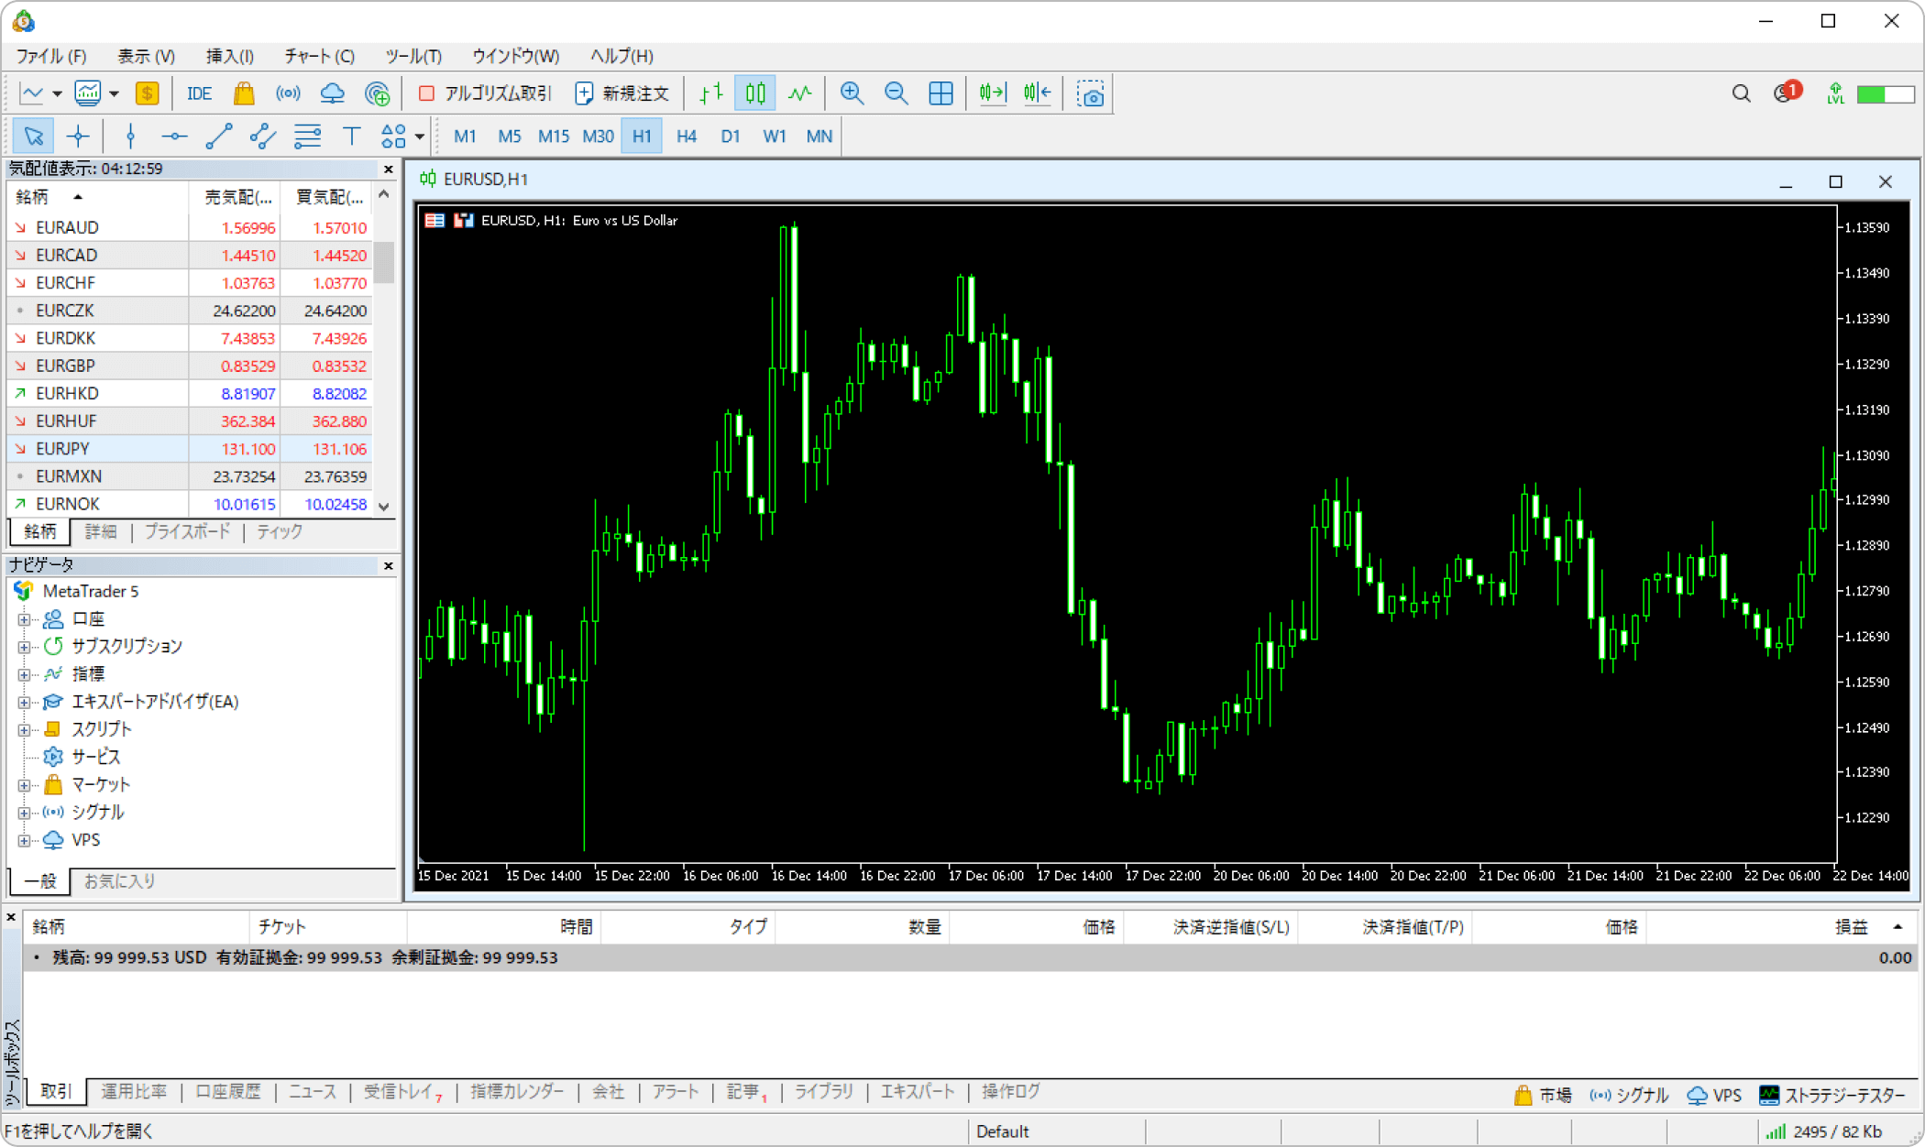The image size is (1925, 1147).
Task: Switch to the プライスボード tab
Action: (188, 531)
